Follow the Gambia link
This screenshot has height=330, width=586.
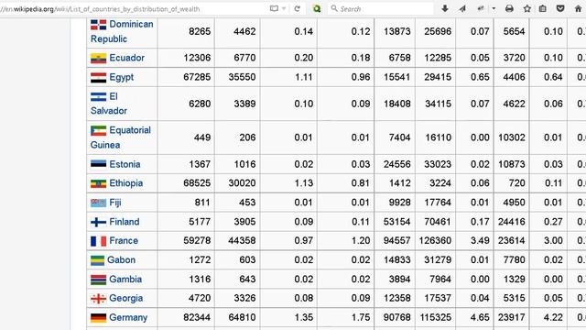[125, 280]
